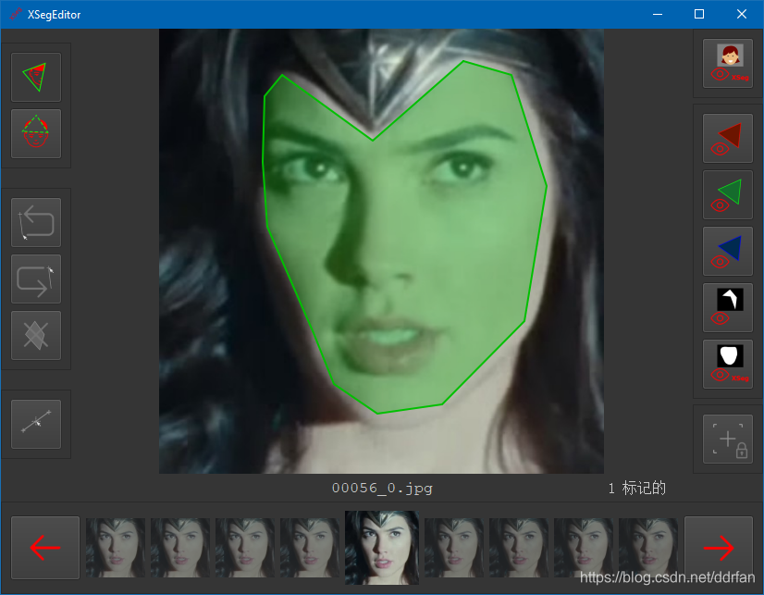Delete the current polygon with cross icon
Viewport: 764px width, 595px height.
[36, 335]
